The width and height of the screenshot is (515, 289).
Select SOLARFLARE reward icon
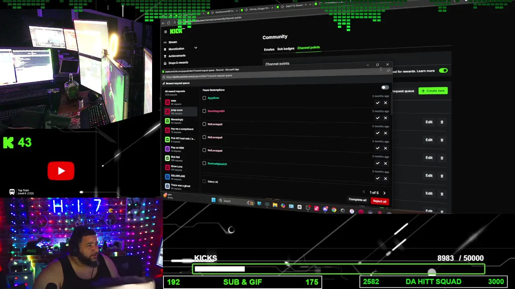click(x=167, y=177)
